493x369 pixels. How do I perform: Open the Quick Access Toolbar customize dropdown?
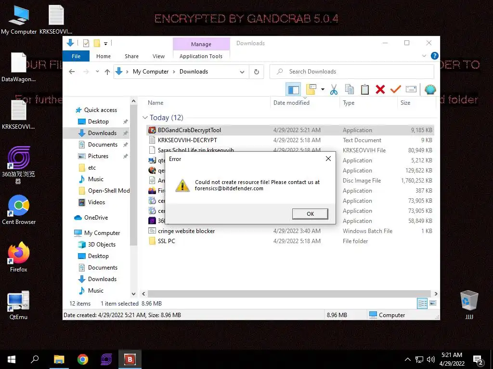[105, 43]
